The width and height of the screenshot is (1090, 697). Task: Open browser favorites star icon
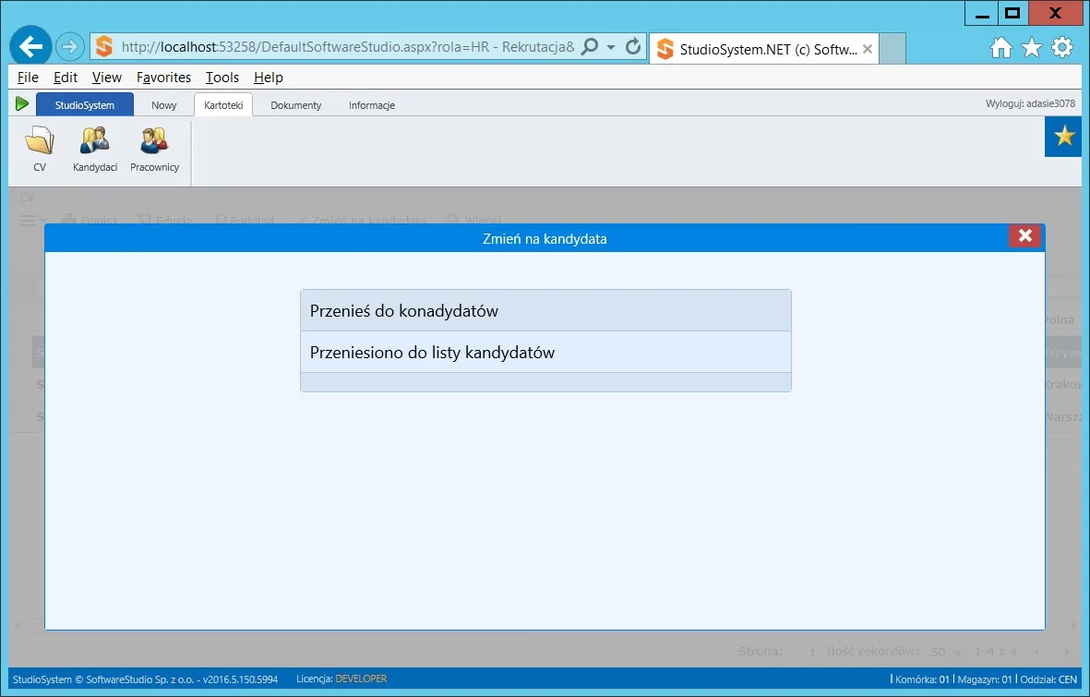point(1032,47)
